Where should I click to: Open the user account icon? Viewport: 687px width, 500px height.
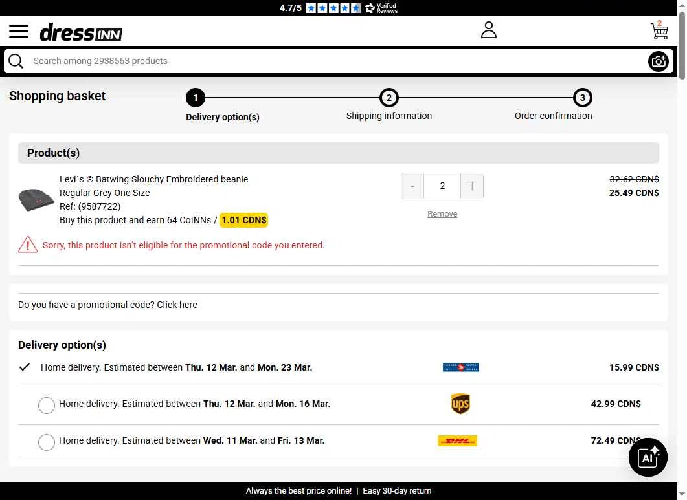pyautogui.click(x=488, y=30)
